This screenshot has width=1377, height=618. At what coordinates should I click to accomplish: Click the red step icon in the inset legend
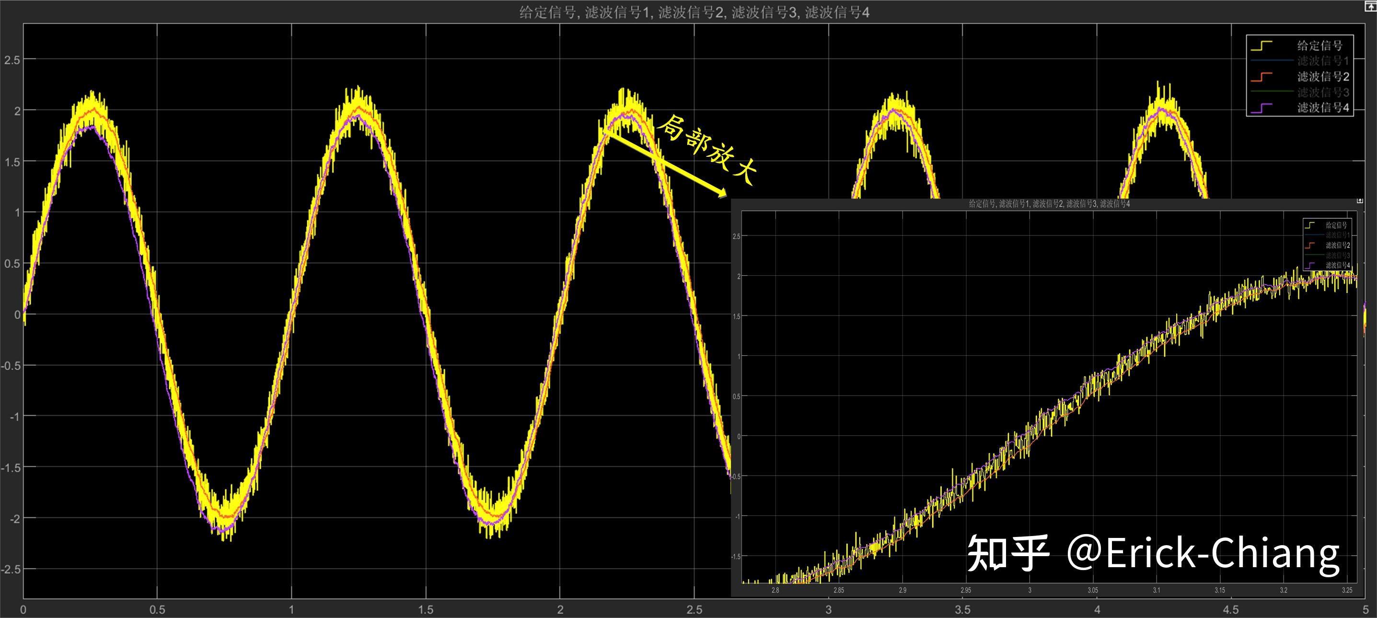coord(1309,245)
